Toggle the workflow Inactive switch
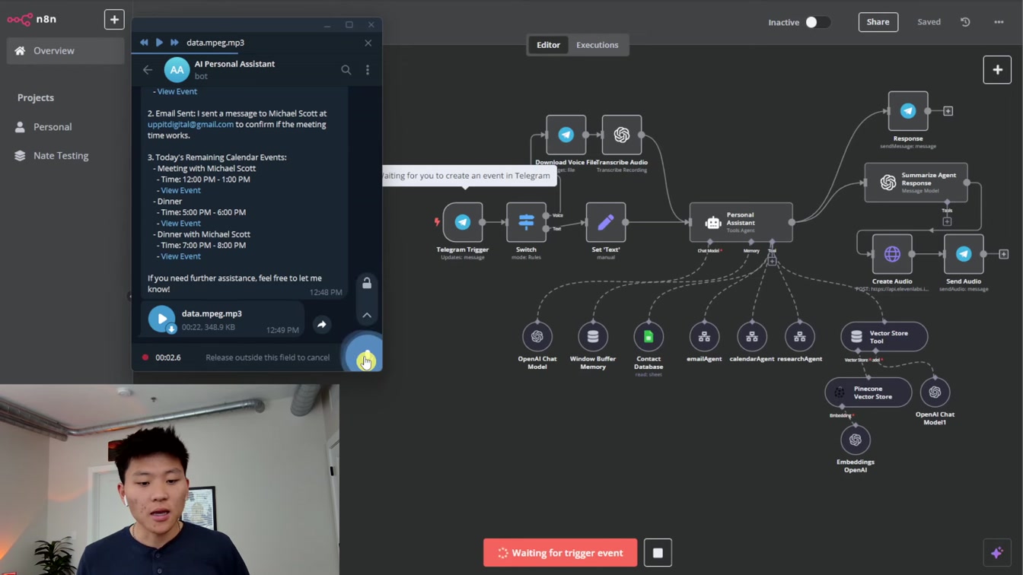Viewport: 1023px width, 575px height. (x=817, y=22)
